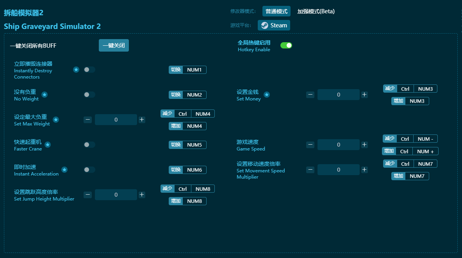Image resolution: width=462 pixels, height=258 pixels.
Task: Click the star icon beside Instantly Destroy Connectors
Action: tap(76, 69)
